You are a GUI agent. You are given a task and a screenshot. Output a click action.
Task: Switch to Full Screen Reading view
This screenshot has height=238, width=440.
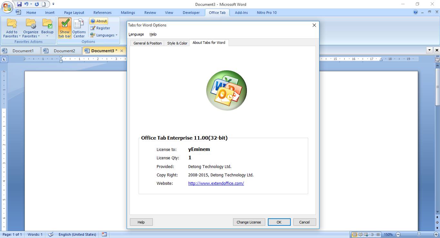tap(361, 234)
